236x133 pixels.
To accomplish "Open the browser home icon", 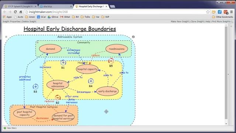I will (x=21, y=12).
